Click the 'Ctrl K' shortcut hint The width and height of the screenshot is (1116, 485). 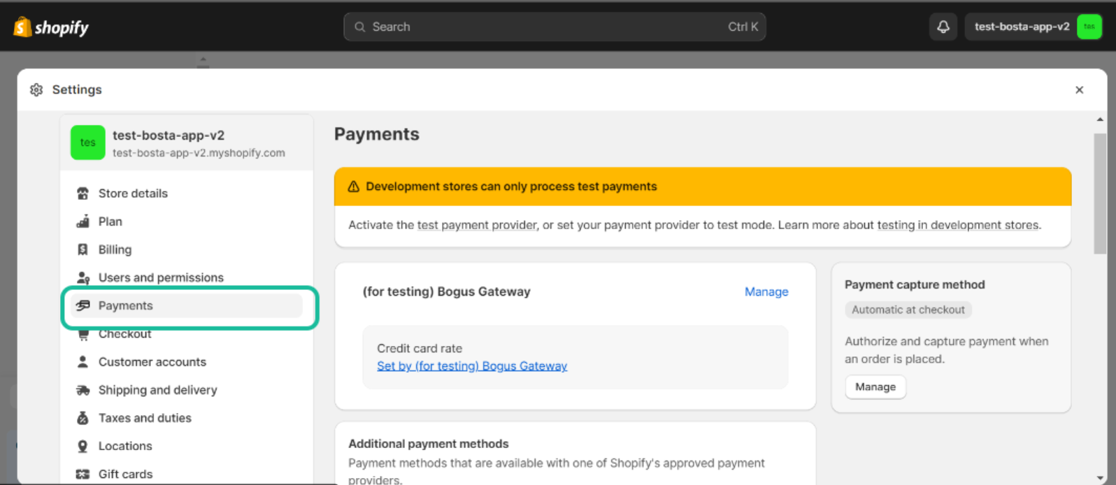click(743, 27)
